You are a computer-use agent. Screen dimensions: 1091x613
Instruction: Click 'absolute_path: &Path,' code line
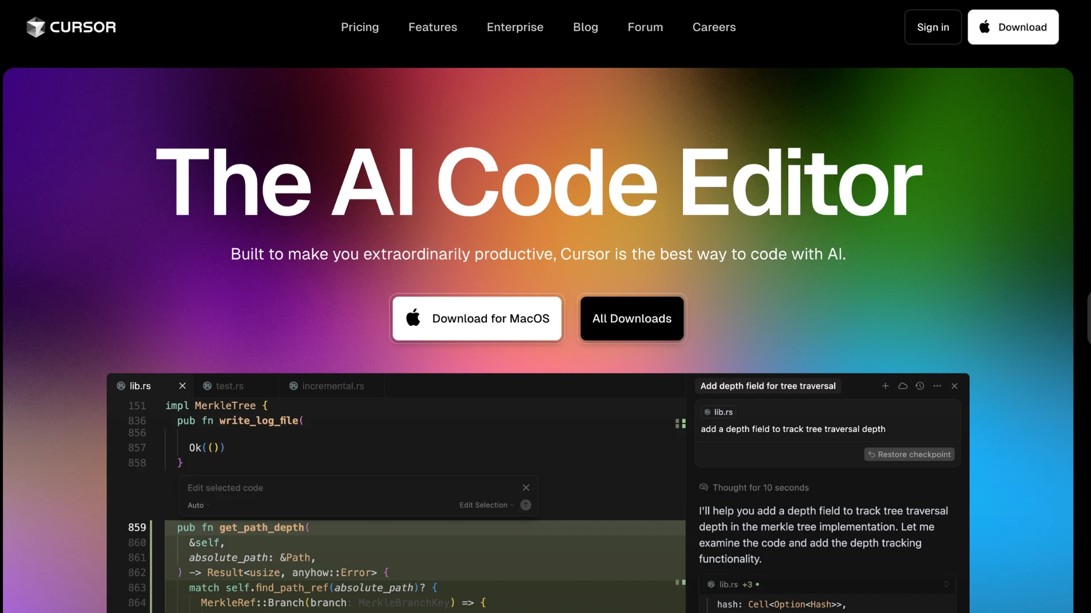pyautogui.click(x=252, y=557)
